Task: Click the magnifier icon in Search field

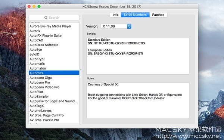Action: pos(46,18)
